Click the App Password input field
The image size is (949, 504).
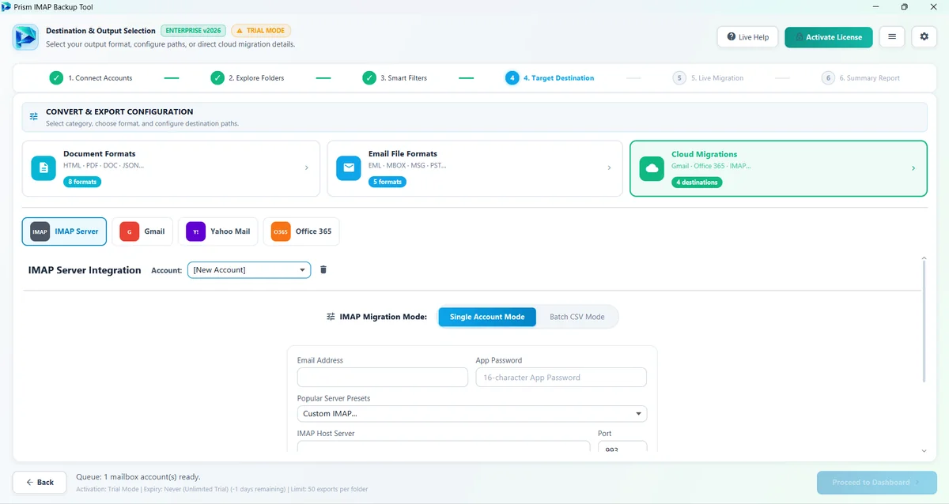[x=561, y=377]
